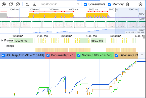
Task: Click the first screenshot thumbnail in filmstrip
Action: click(x=5, y=24)
